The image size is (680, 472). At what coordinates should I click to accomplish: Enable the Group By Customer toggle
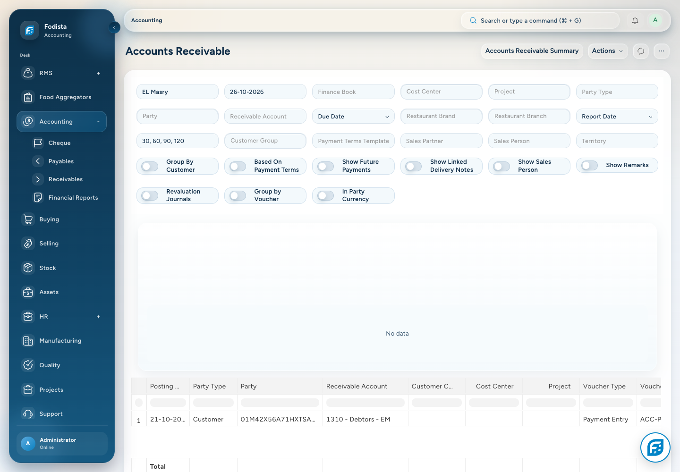[x=150, y=166]
